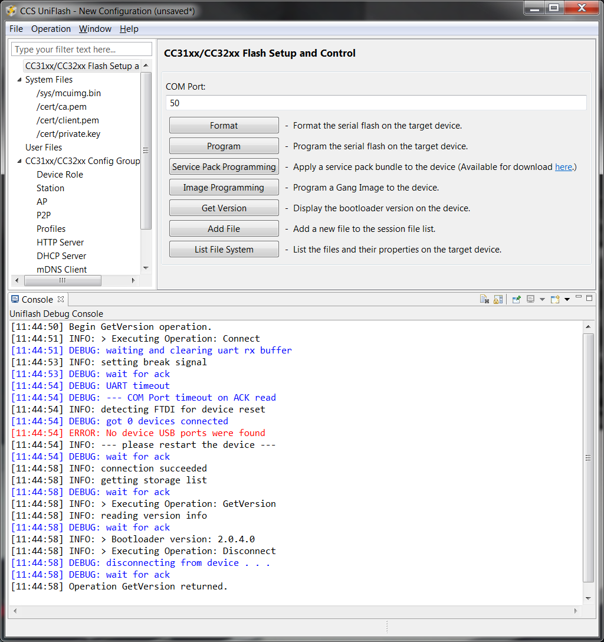Click console horizontal scroll left arrow
Viewport: 604px width, 642px height.
click(x=15, y=611)
